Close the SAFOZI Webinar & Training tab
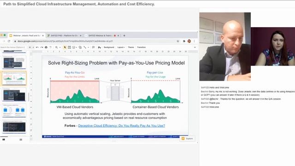The image size is (295, 166). click(x=118, y=36)
